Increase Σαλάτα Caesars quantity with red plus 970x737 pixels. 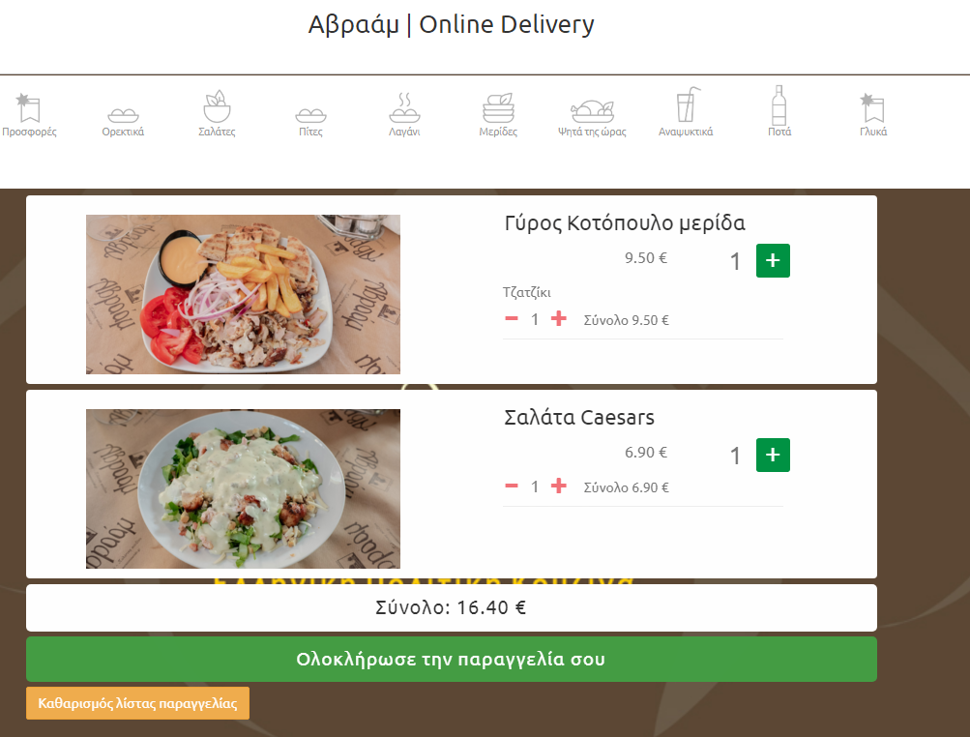tap(559, 486)
